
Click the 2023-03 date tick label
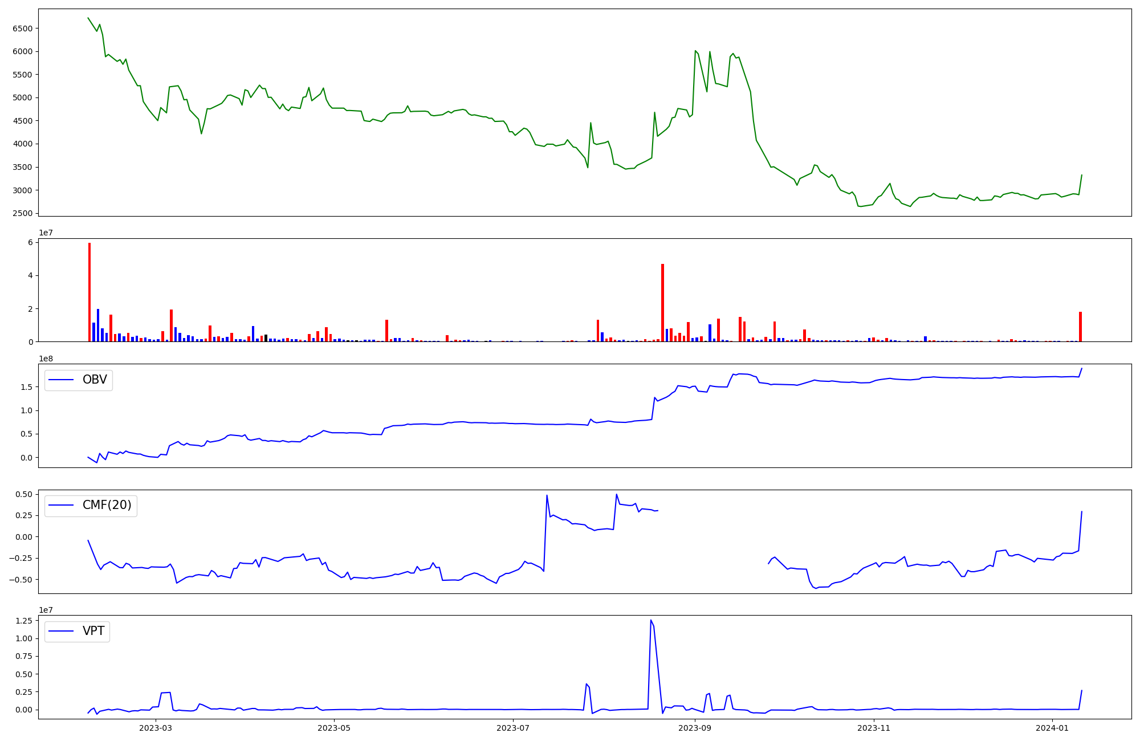(x=156, y=728)
